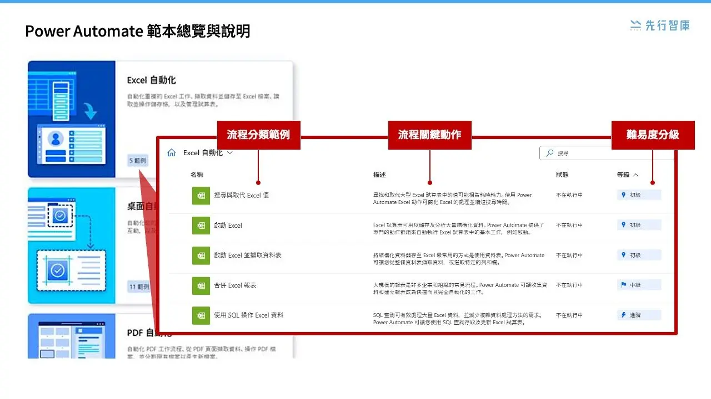Open the template named only 啟動 Excel
Screen dimensions: 711x399
coord(228,226)
